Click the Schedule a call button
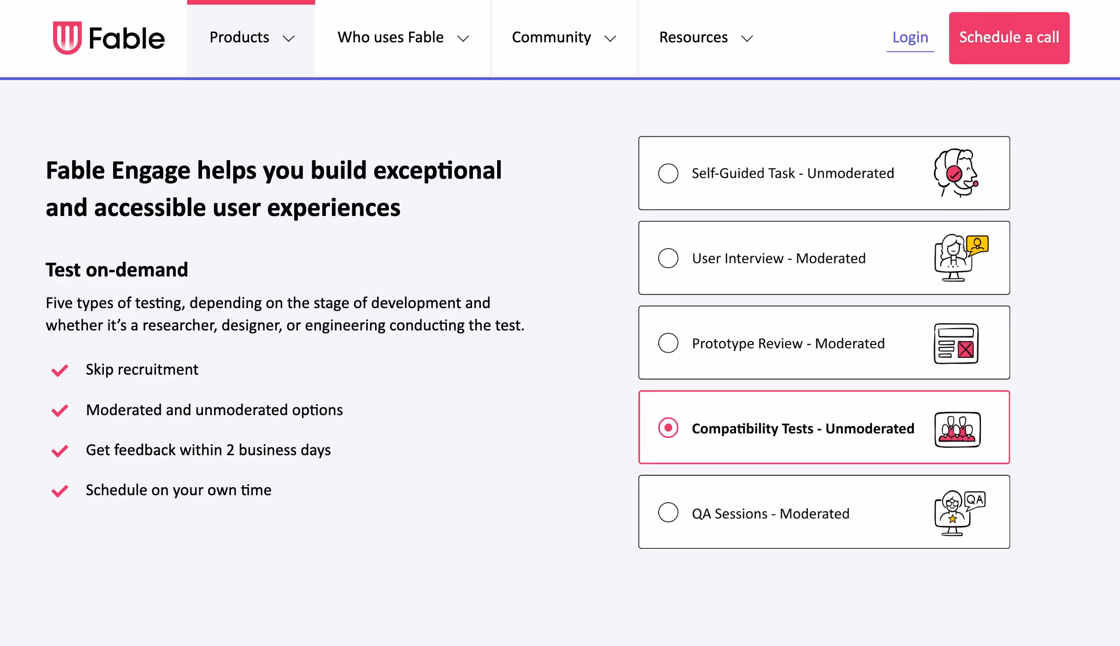 coord(1009,38)
